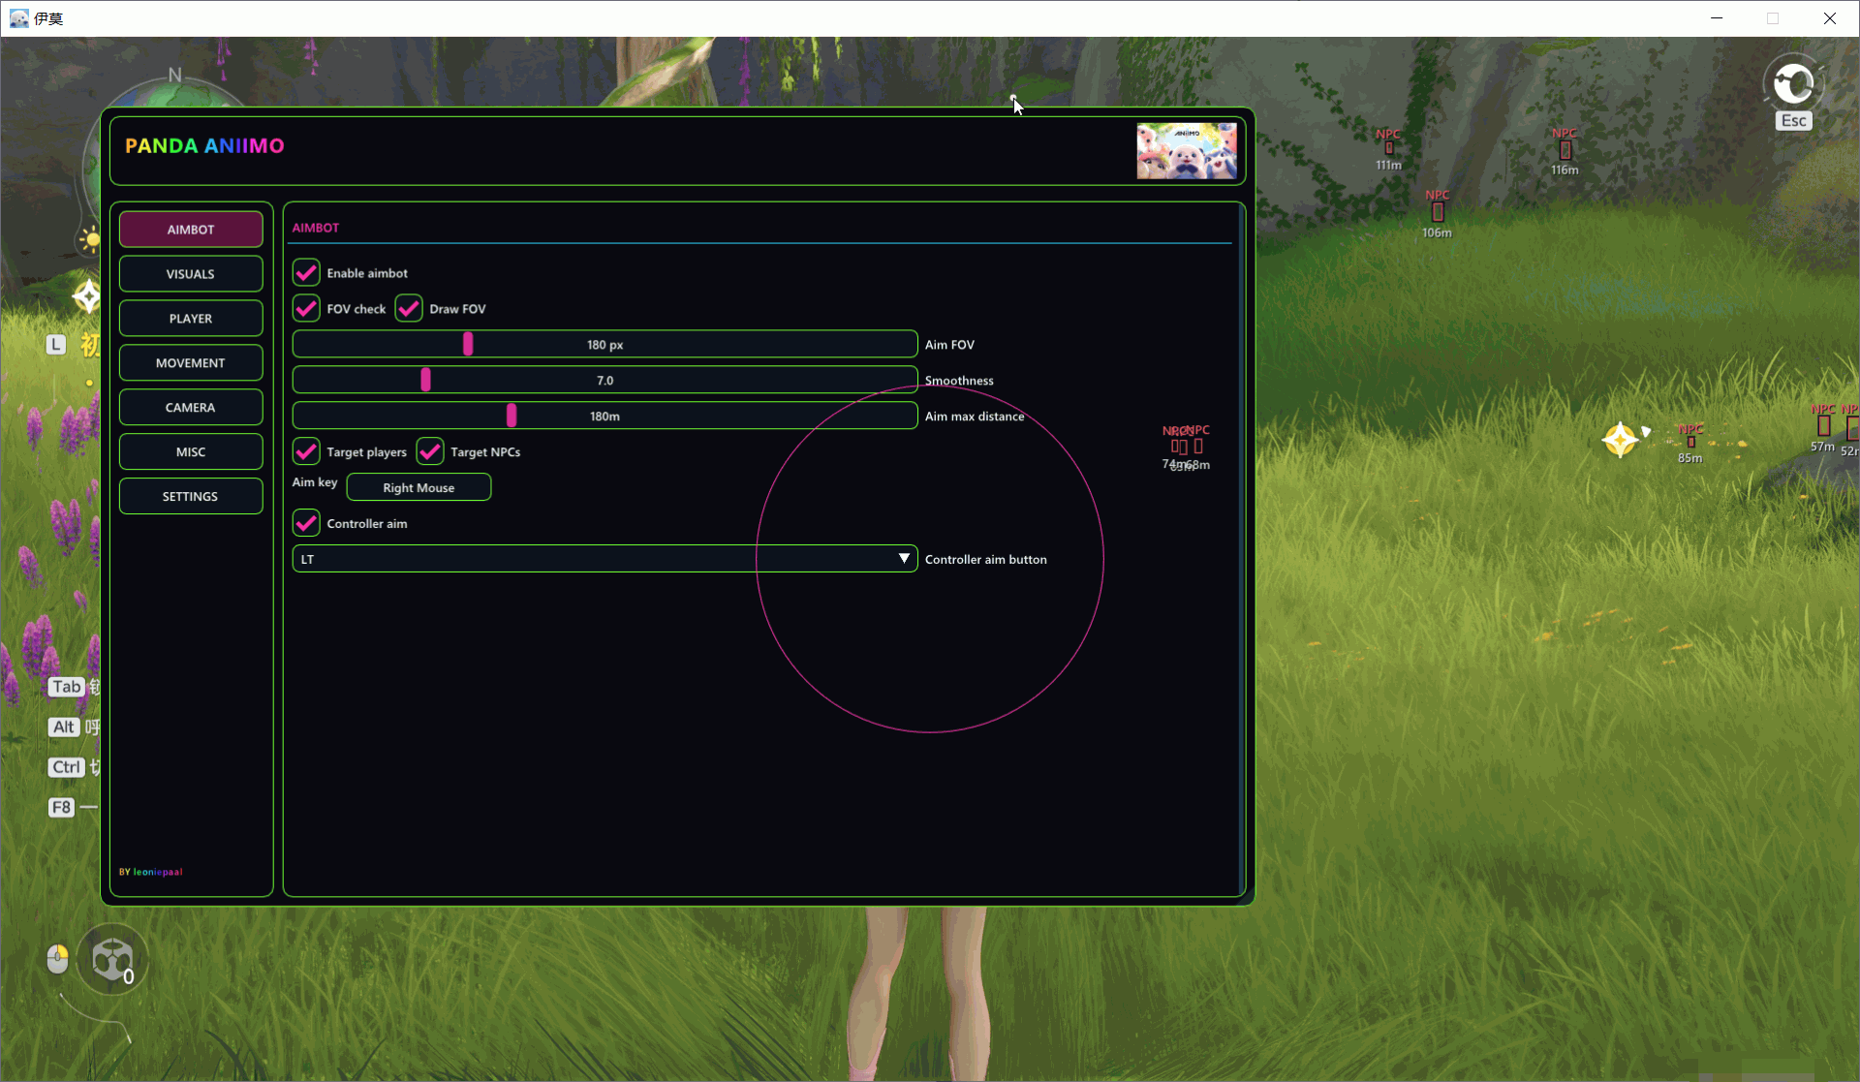Viewport: 1860px width, 1082px height.
Task: Click the NPC marker at 57m
Action: pos(1823,427)
